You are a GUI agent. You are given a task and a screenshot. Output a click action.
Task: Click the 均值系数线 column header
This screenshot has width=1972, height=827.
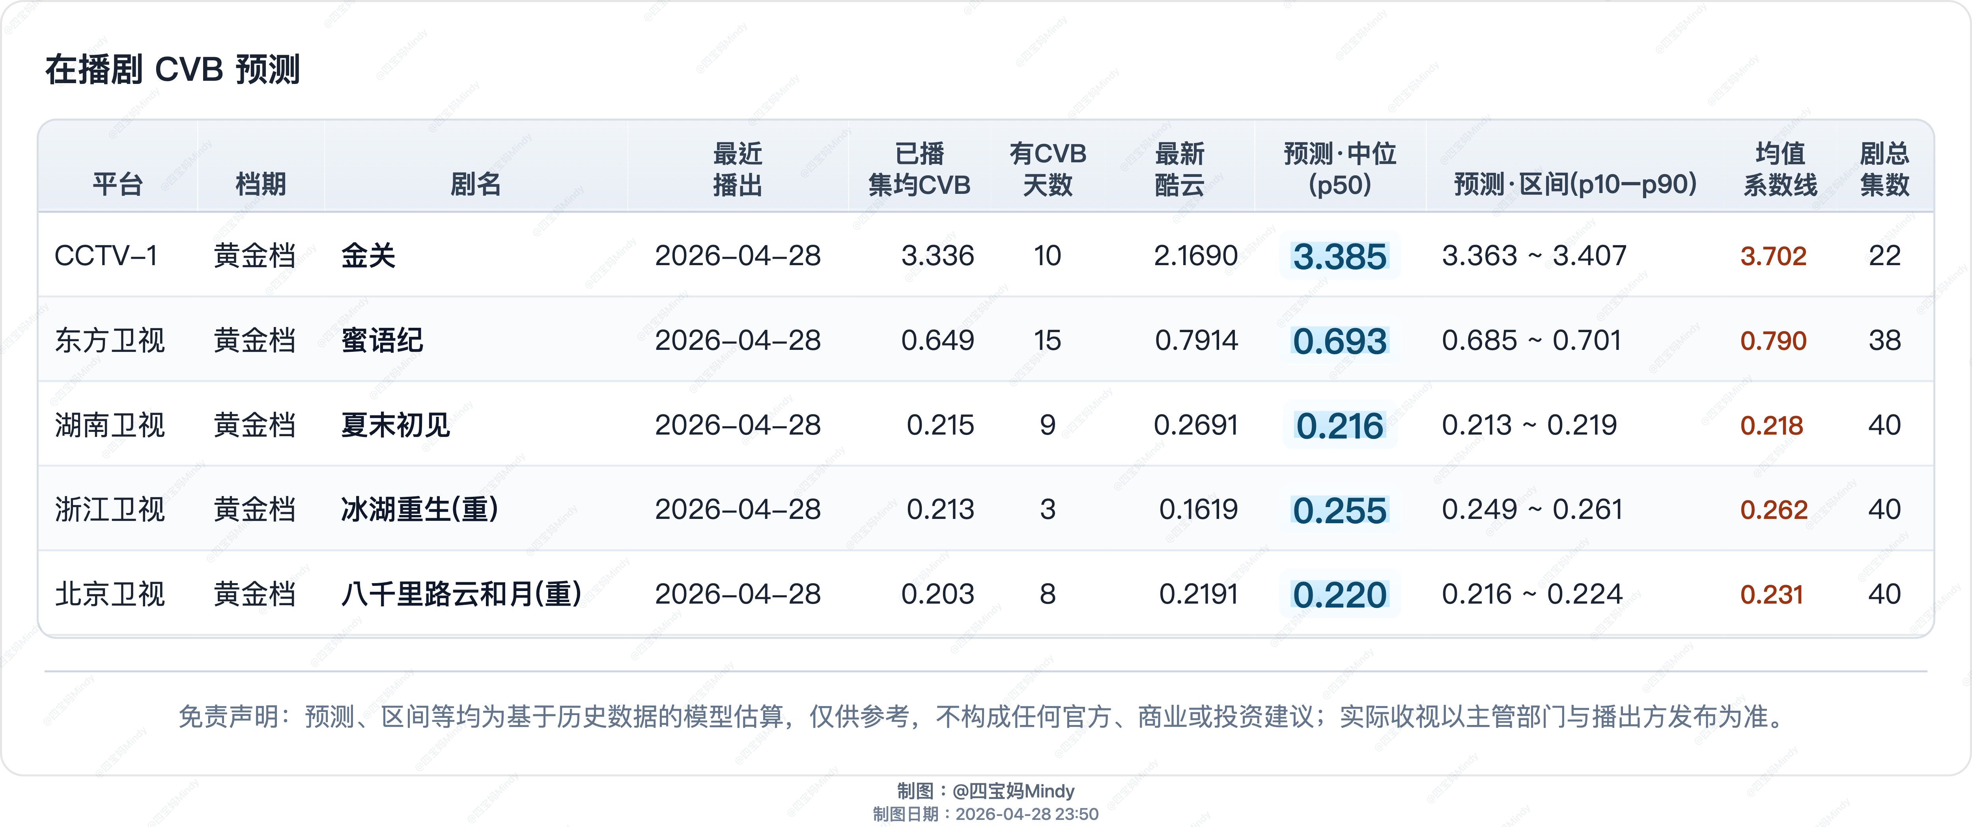tap(1781, 169)
